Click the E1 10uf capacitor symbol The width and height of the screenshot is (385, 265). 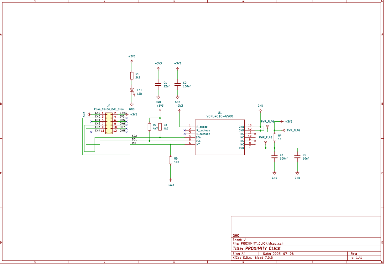pyautogui.click(x=297, y=157)
